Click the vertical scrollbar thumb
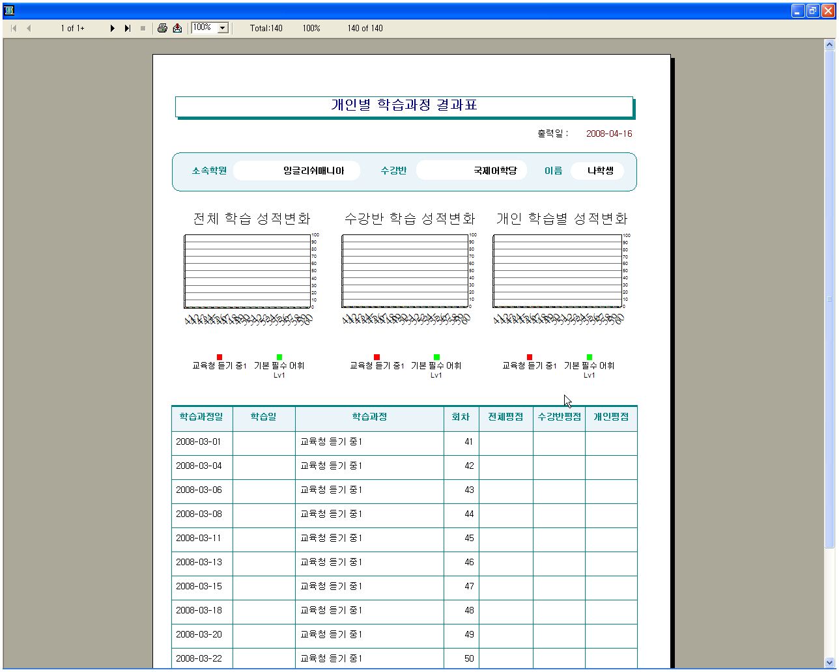This screenshot has width=839, height=672. [x=829, y=300]
